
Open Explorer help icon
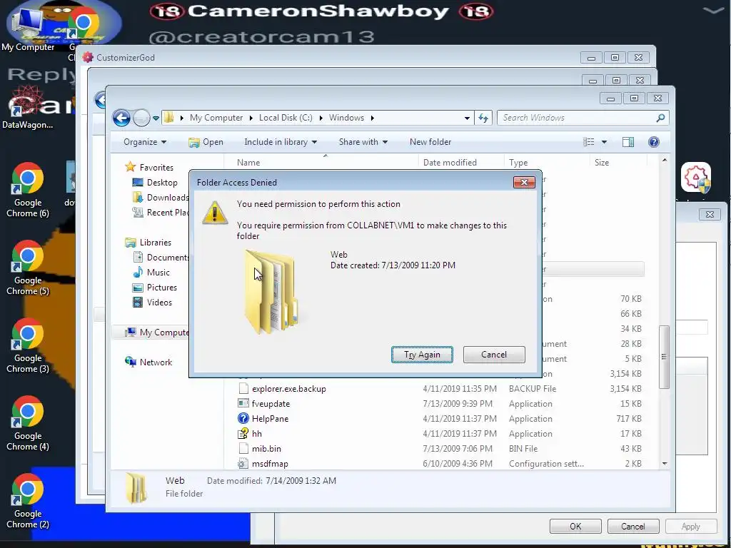pos(654,142)
